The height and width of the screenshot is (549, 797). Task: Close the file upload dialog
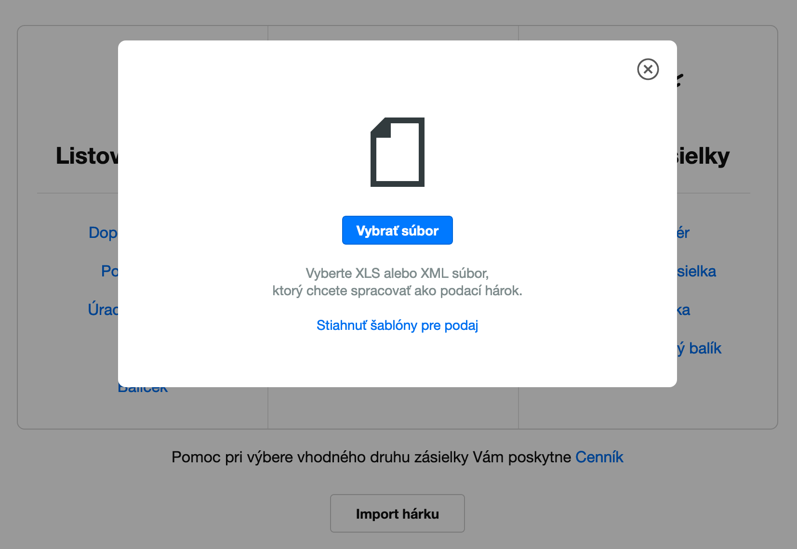click(648, 69)
